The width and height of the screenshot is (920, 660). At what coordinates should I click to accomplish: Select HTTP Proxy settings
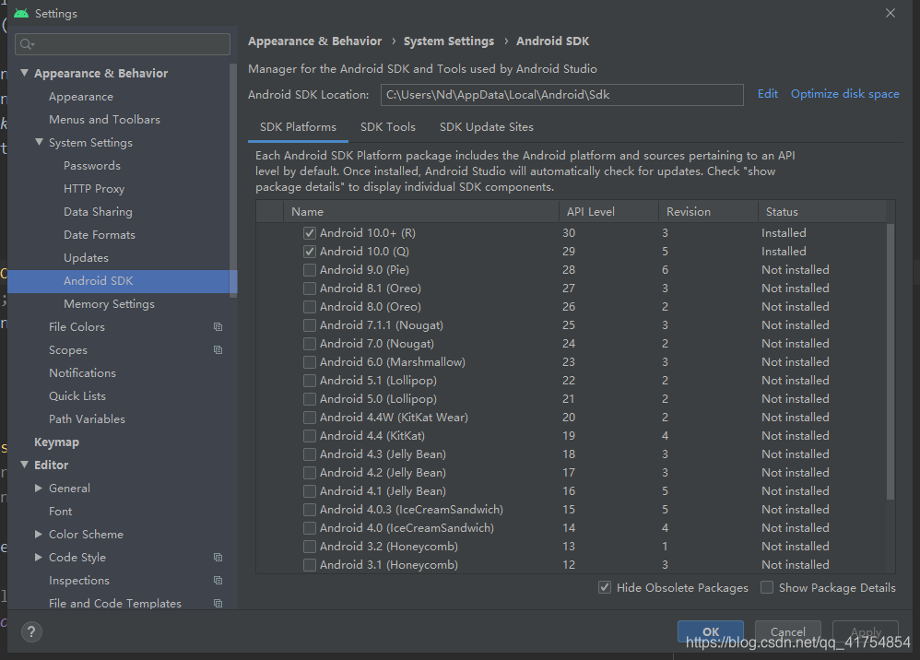coord(94,188)
